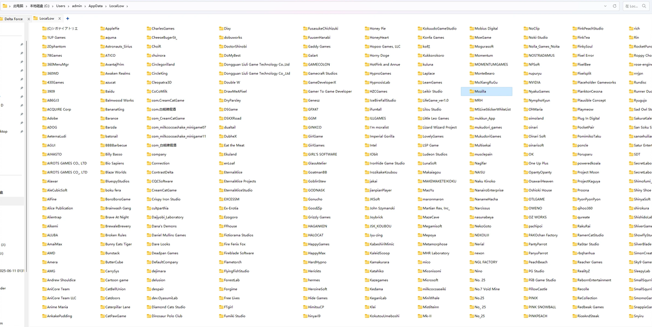Go to Users in the breadcrumb

(61, 6)
